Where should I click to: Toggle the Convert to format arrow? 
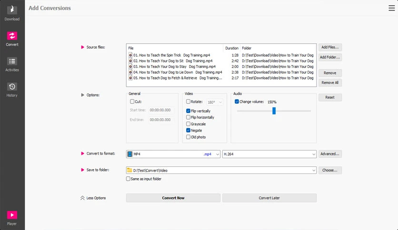coord(82,153)
